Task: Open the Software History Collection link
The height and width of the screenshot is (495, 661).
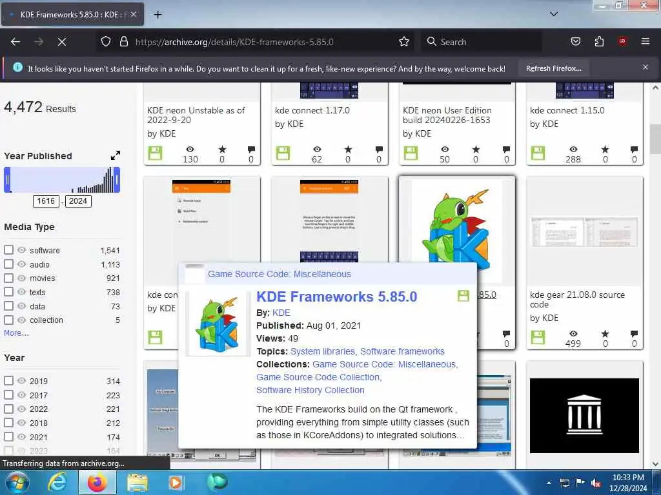Action: click(310, 390)
